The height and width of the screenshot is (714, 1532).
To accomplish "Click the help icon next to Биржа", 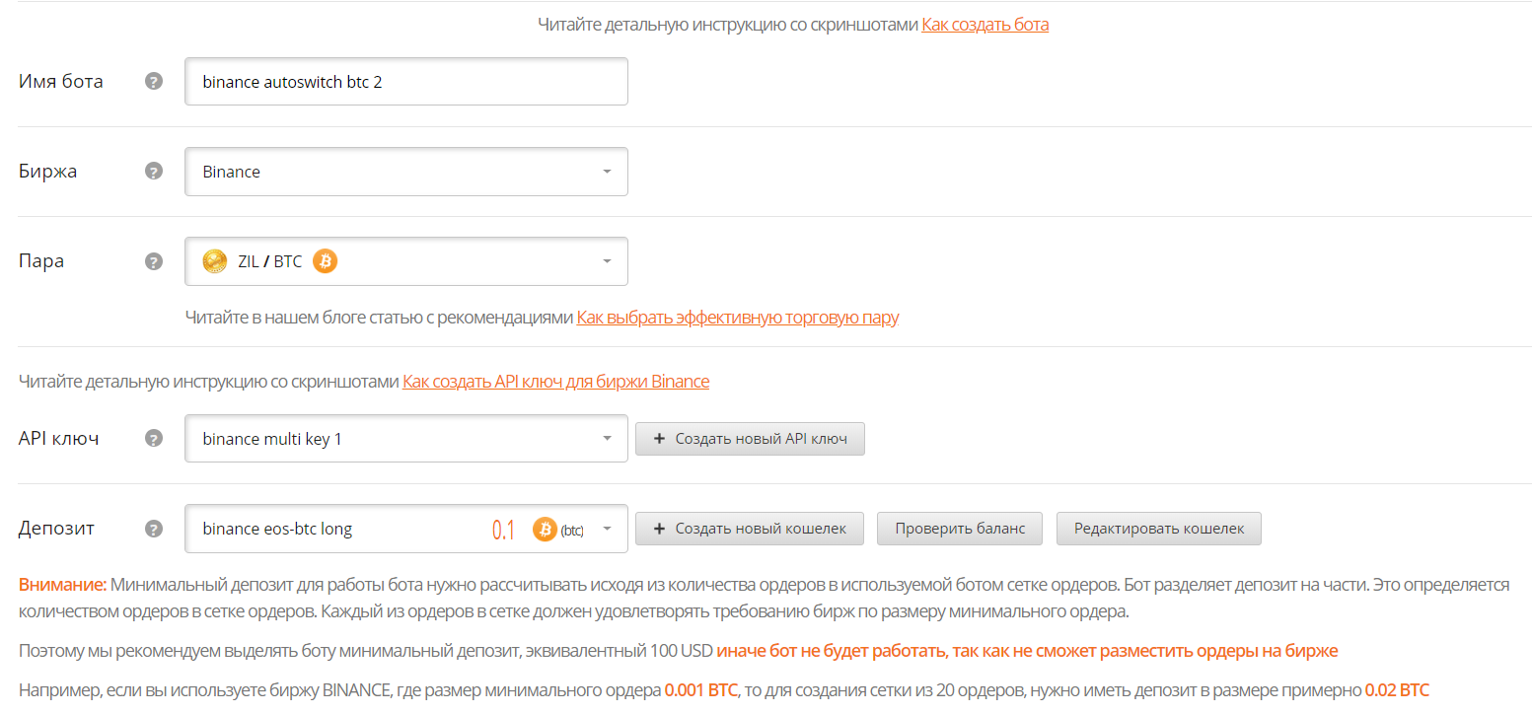I will pos(153,172).
